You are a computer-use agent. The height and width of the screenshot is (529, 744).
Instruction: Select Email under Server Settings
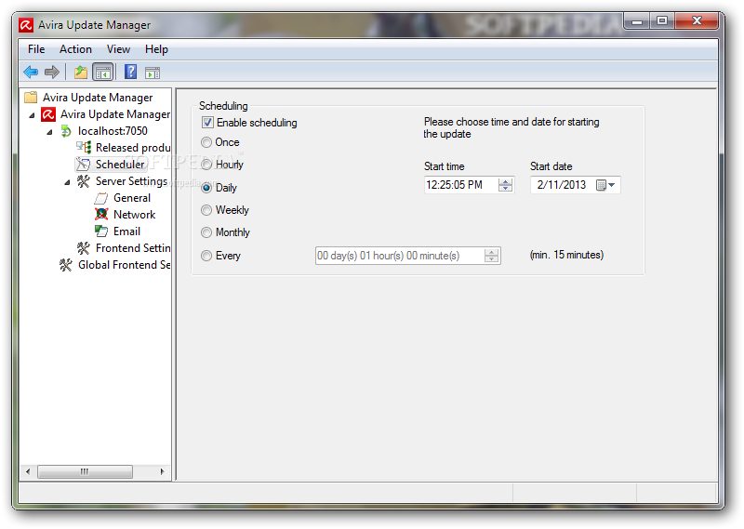[126, 231]
